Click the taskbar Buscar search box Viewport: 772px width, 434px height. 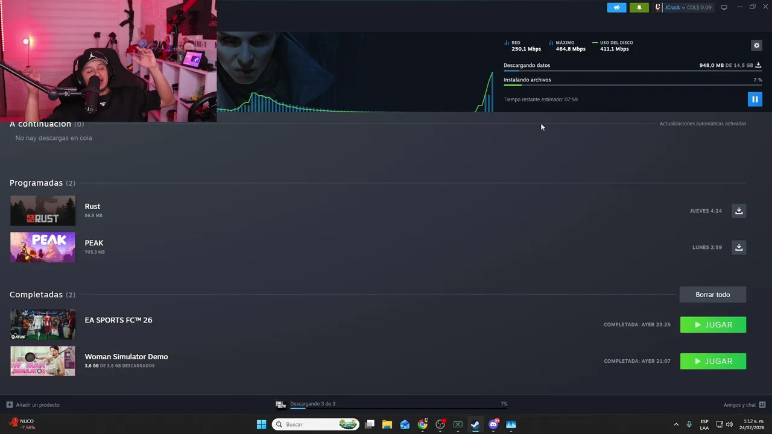(x=315, y=424)
